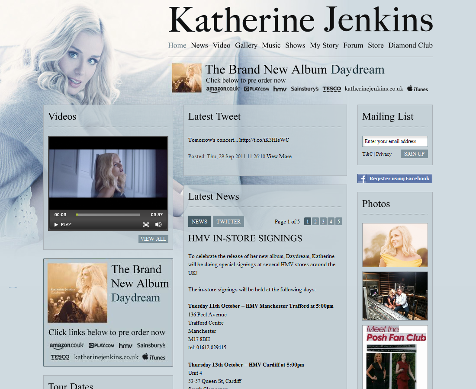Visit the Forum page

[353, 45]
